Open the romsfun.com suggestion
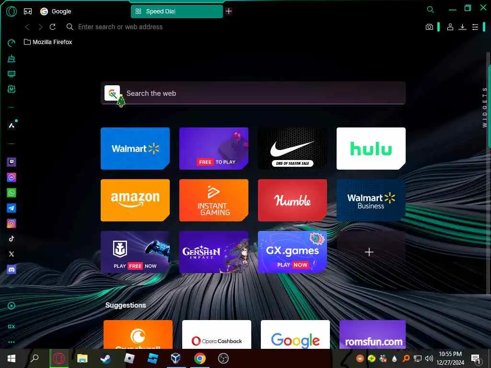 372,334
